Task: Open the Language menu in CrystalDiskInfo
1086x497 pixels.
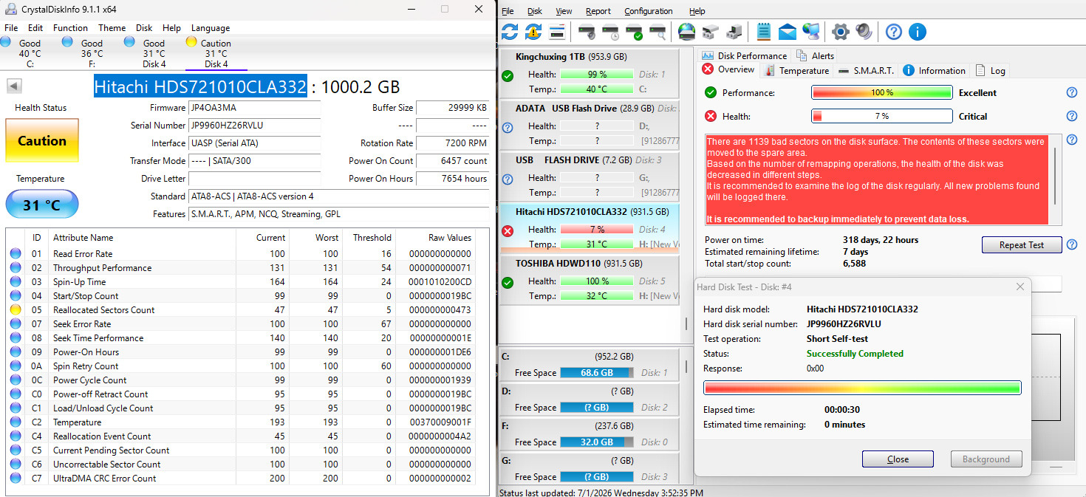Action: pyautogui.click(x=211, y=28)
